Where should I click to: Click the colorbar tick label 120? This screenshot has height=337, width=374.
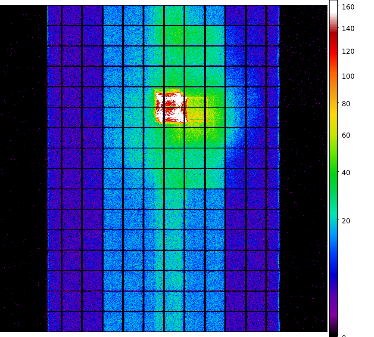pyautogui.click(x=348, y=52)
